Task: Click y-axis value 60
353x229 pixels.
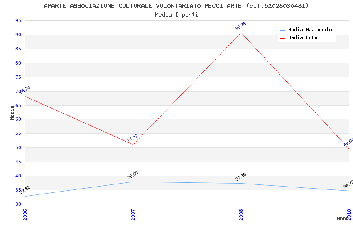Action: pyautogui.click(x=18, y=119)
